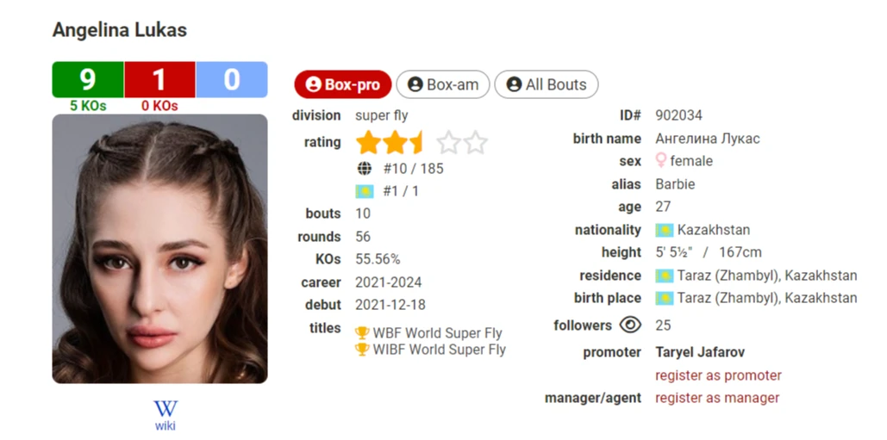
Task: Open the WBF World Super Fly title link
Action: click(437, 333)
